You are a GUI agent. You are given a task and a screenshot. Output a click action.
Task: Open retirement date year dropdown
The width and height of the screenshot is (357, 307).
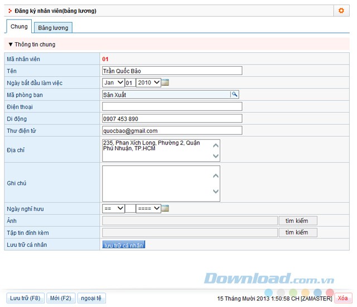148,209
